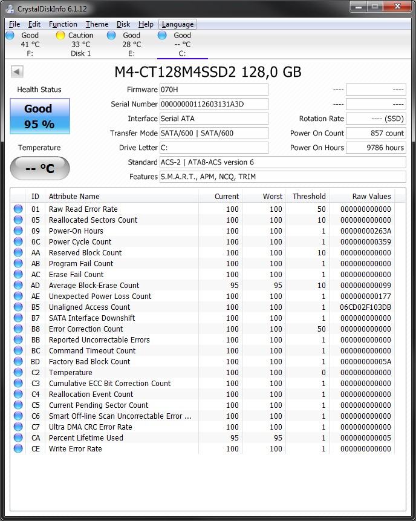Click status icon for Command Timeout Count
The width and height of the screenshot is (416, 521).
click(18, 350)
